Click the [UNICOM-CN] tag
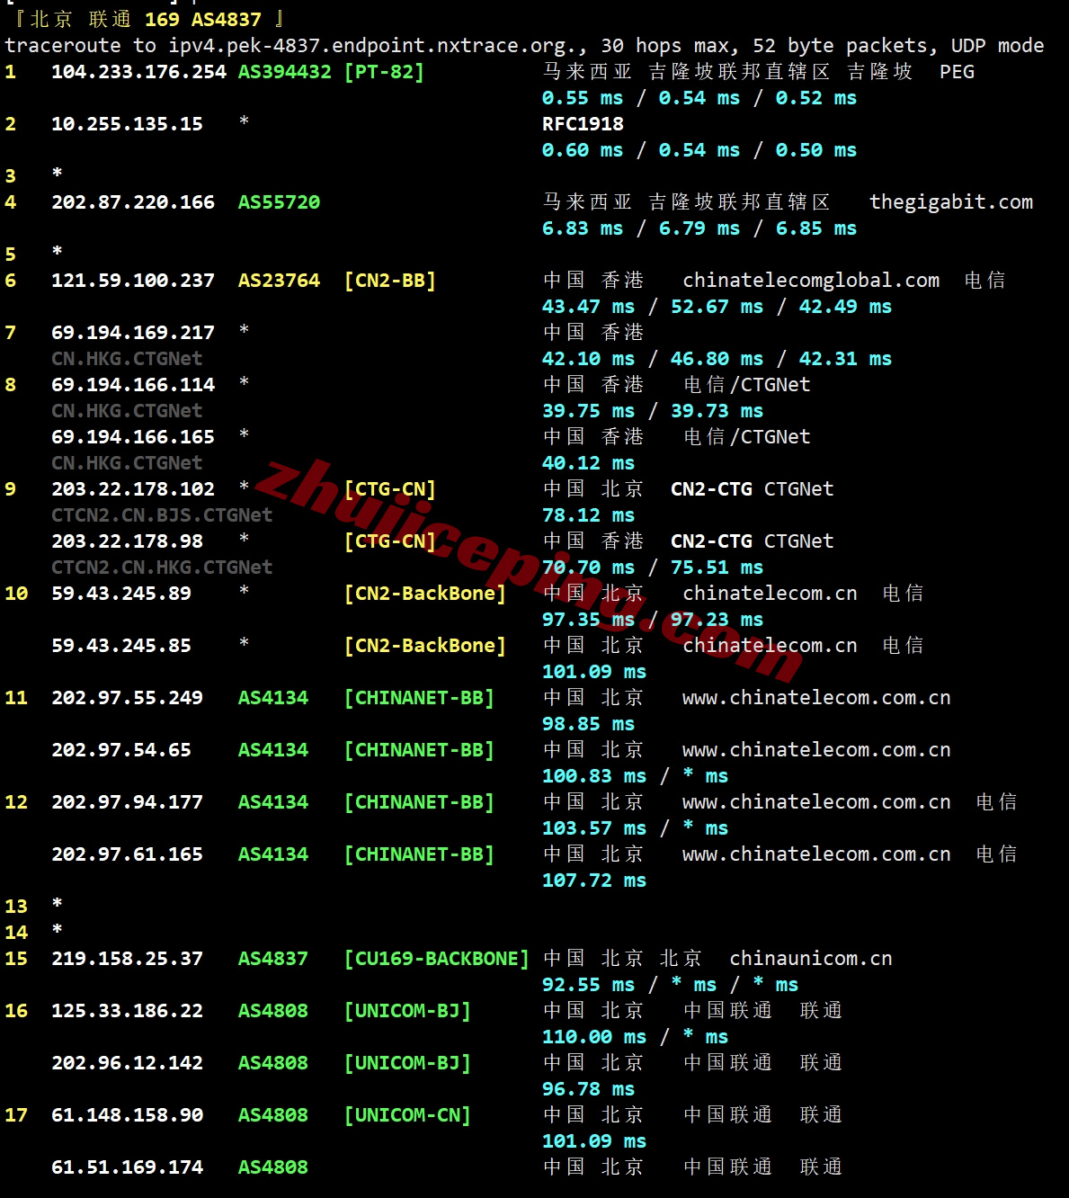The height and width of the screenshot is (1198, 1069). [x=407, y=1115]
